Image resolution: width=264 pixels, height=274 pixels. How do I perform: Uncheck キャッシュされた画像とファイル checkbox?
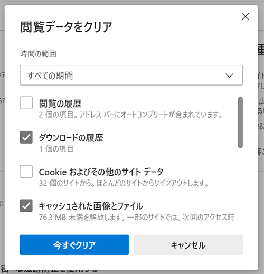pos(26,205)
